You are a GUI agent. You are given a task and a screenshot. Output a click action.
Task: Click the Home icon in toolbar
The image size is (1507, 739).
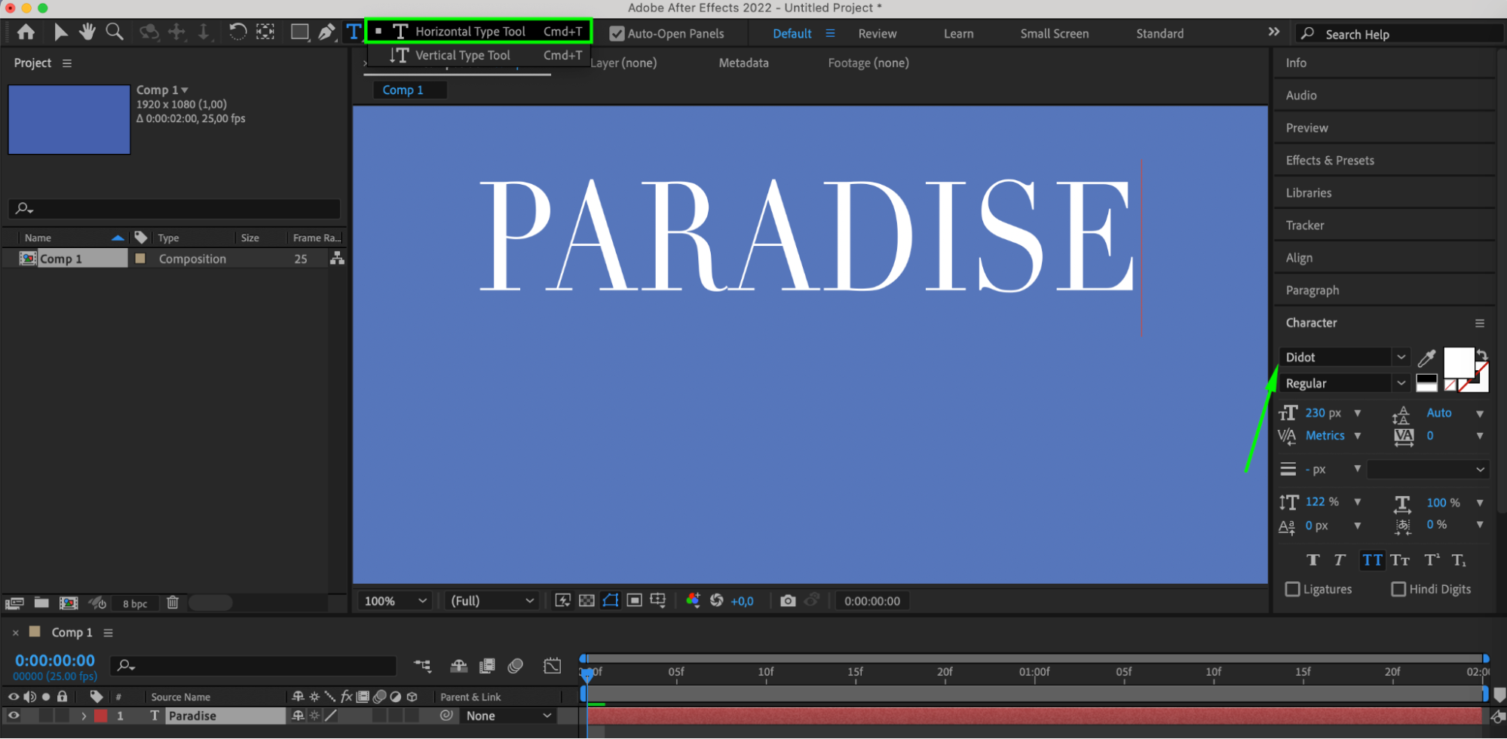point(26,32)
